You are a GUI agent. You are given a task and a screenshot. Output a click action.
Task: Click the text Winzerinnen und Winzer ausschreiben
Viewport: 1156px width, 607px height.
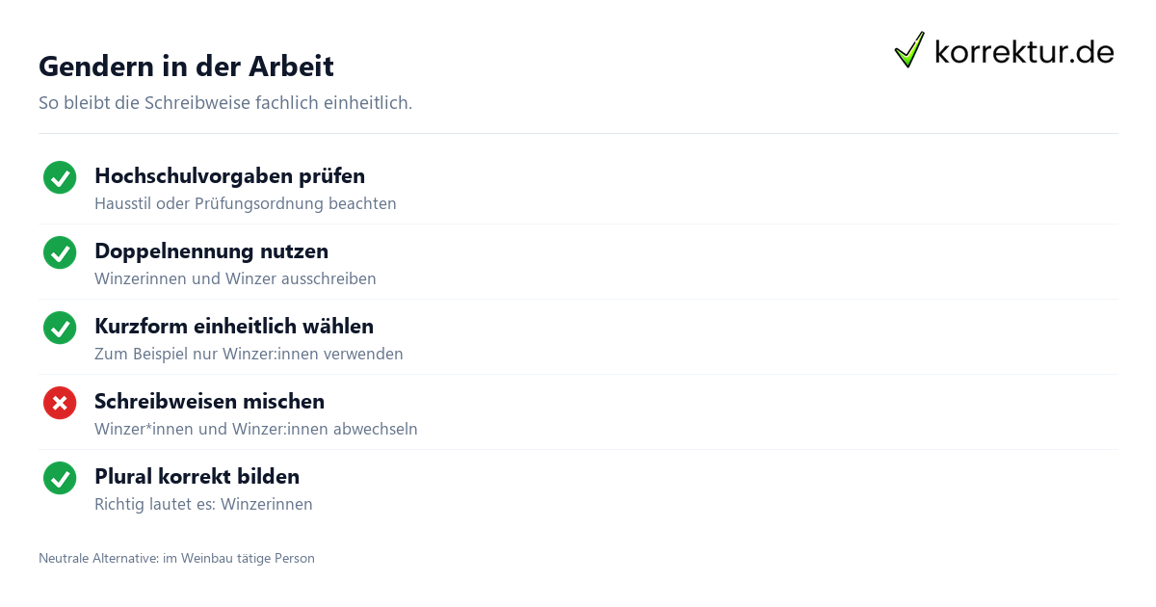pyautogui.click(x=235, y=279)
